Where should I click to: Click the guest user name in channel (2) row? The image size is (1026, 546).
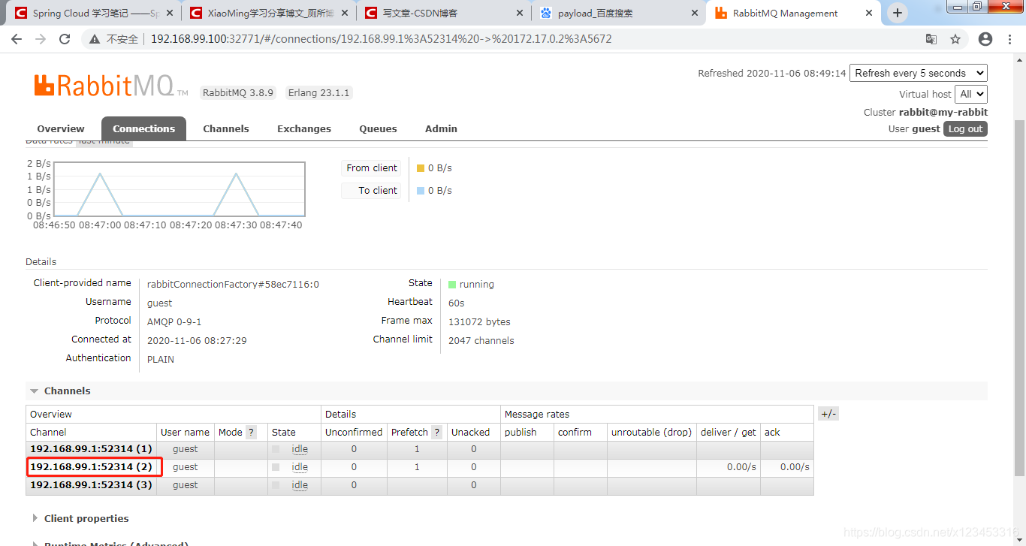tap(186, 467)
